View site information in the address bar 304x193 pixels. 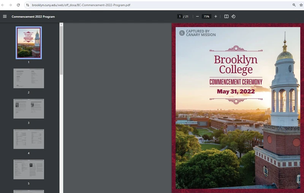[x=27, y=5]
